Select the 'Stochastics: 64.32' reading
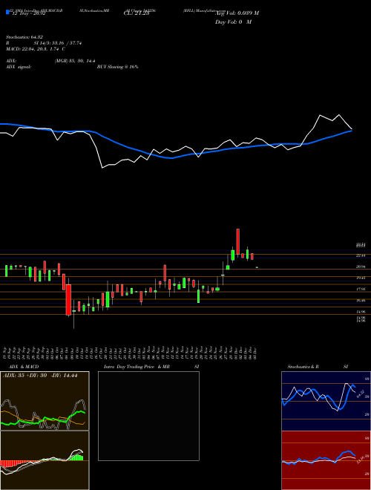Image resolution: width=371 pixels, height=490 pixels. (24, 37)
